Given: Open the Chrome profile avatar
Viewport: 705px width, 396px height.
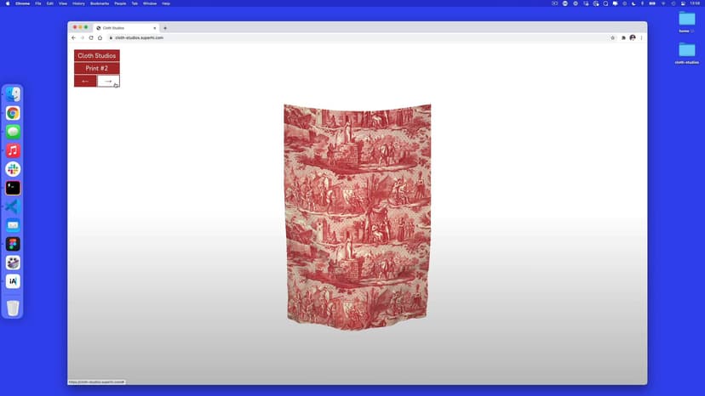Looking at the screenshot, I should pyautogui.click(x=633, y=37).
